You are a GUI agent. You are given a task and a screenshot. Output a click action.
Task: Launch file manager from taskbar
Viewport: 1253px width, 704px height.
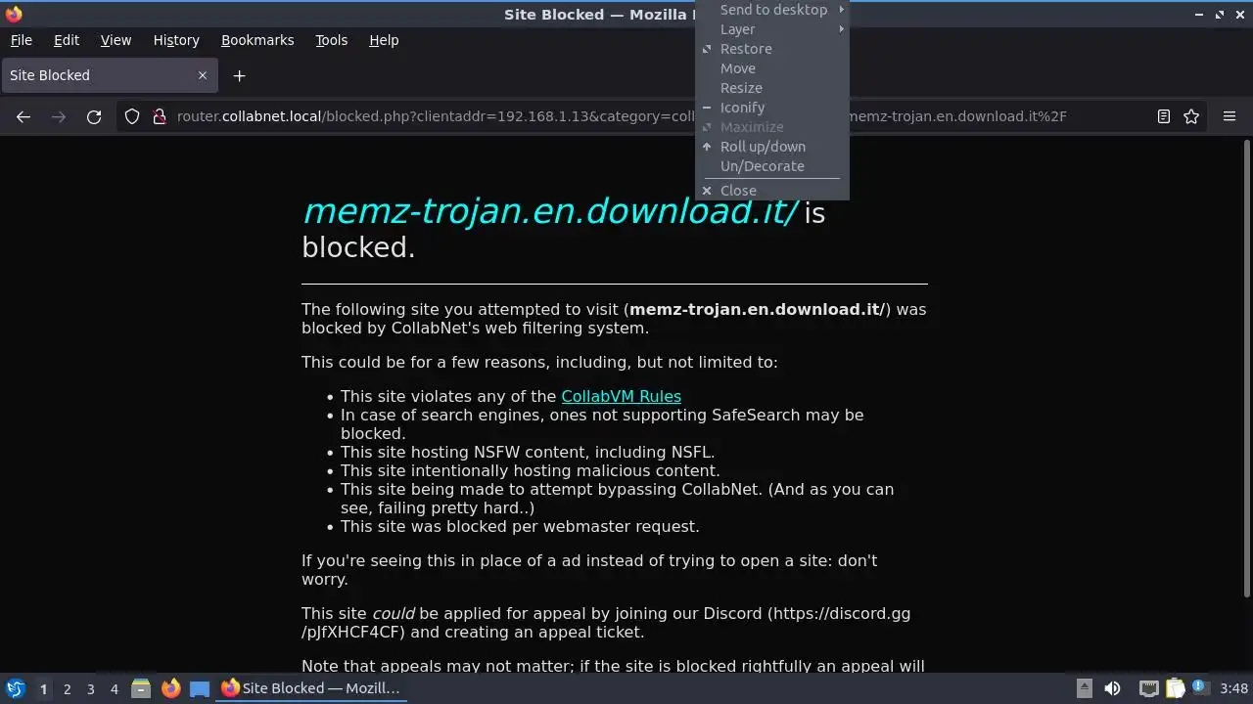coord(141,688)
